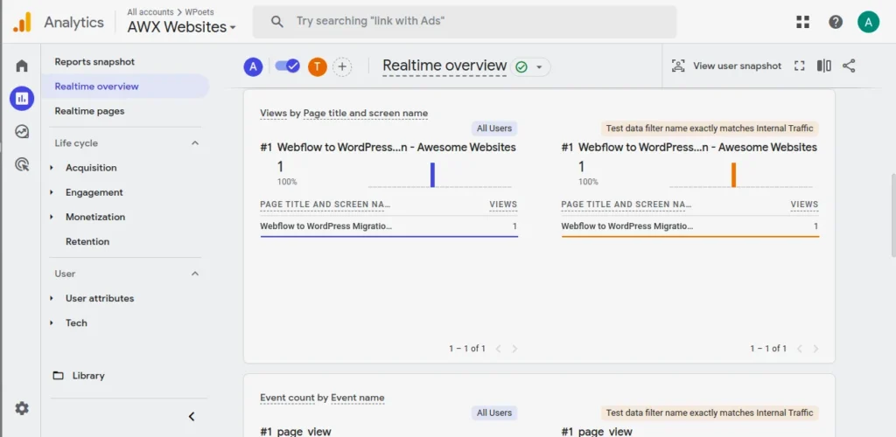Open Event count metric selector
Screen dimensions: 896x437
pyautogui.click(x=288, y=398)
